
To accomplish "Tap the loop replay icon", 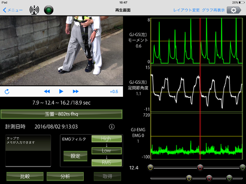I will (7, 92).
